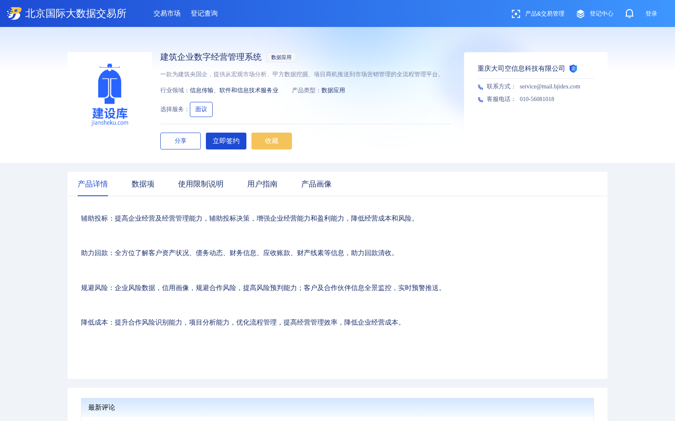Click industry value 信息传输、软件和信息技术服务业
The width and height of the screenshot is (675, 421).
(234, 91)
